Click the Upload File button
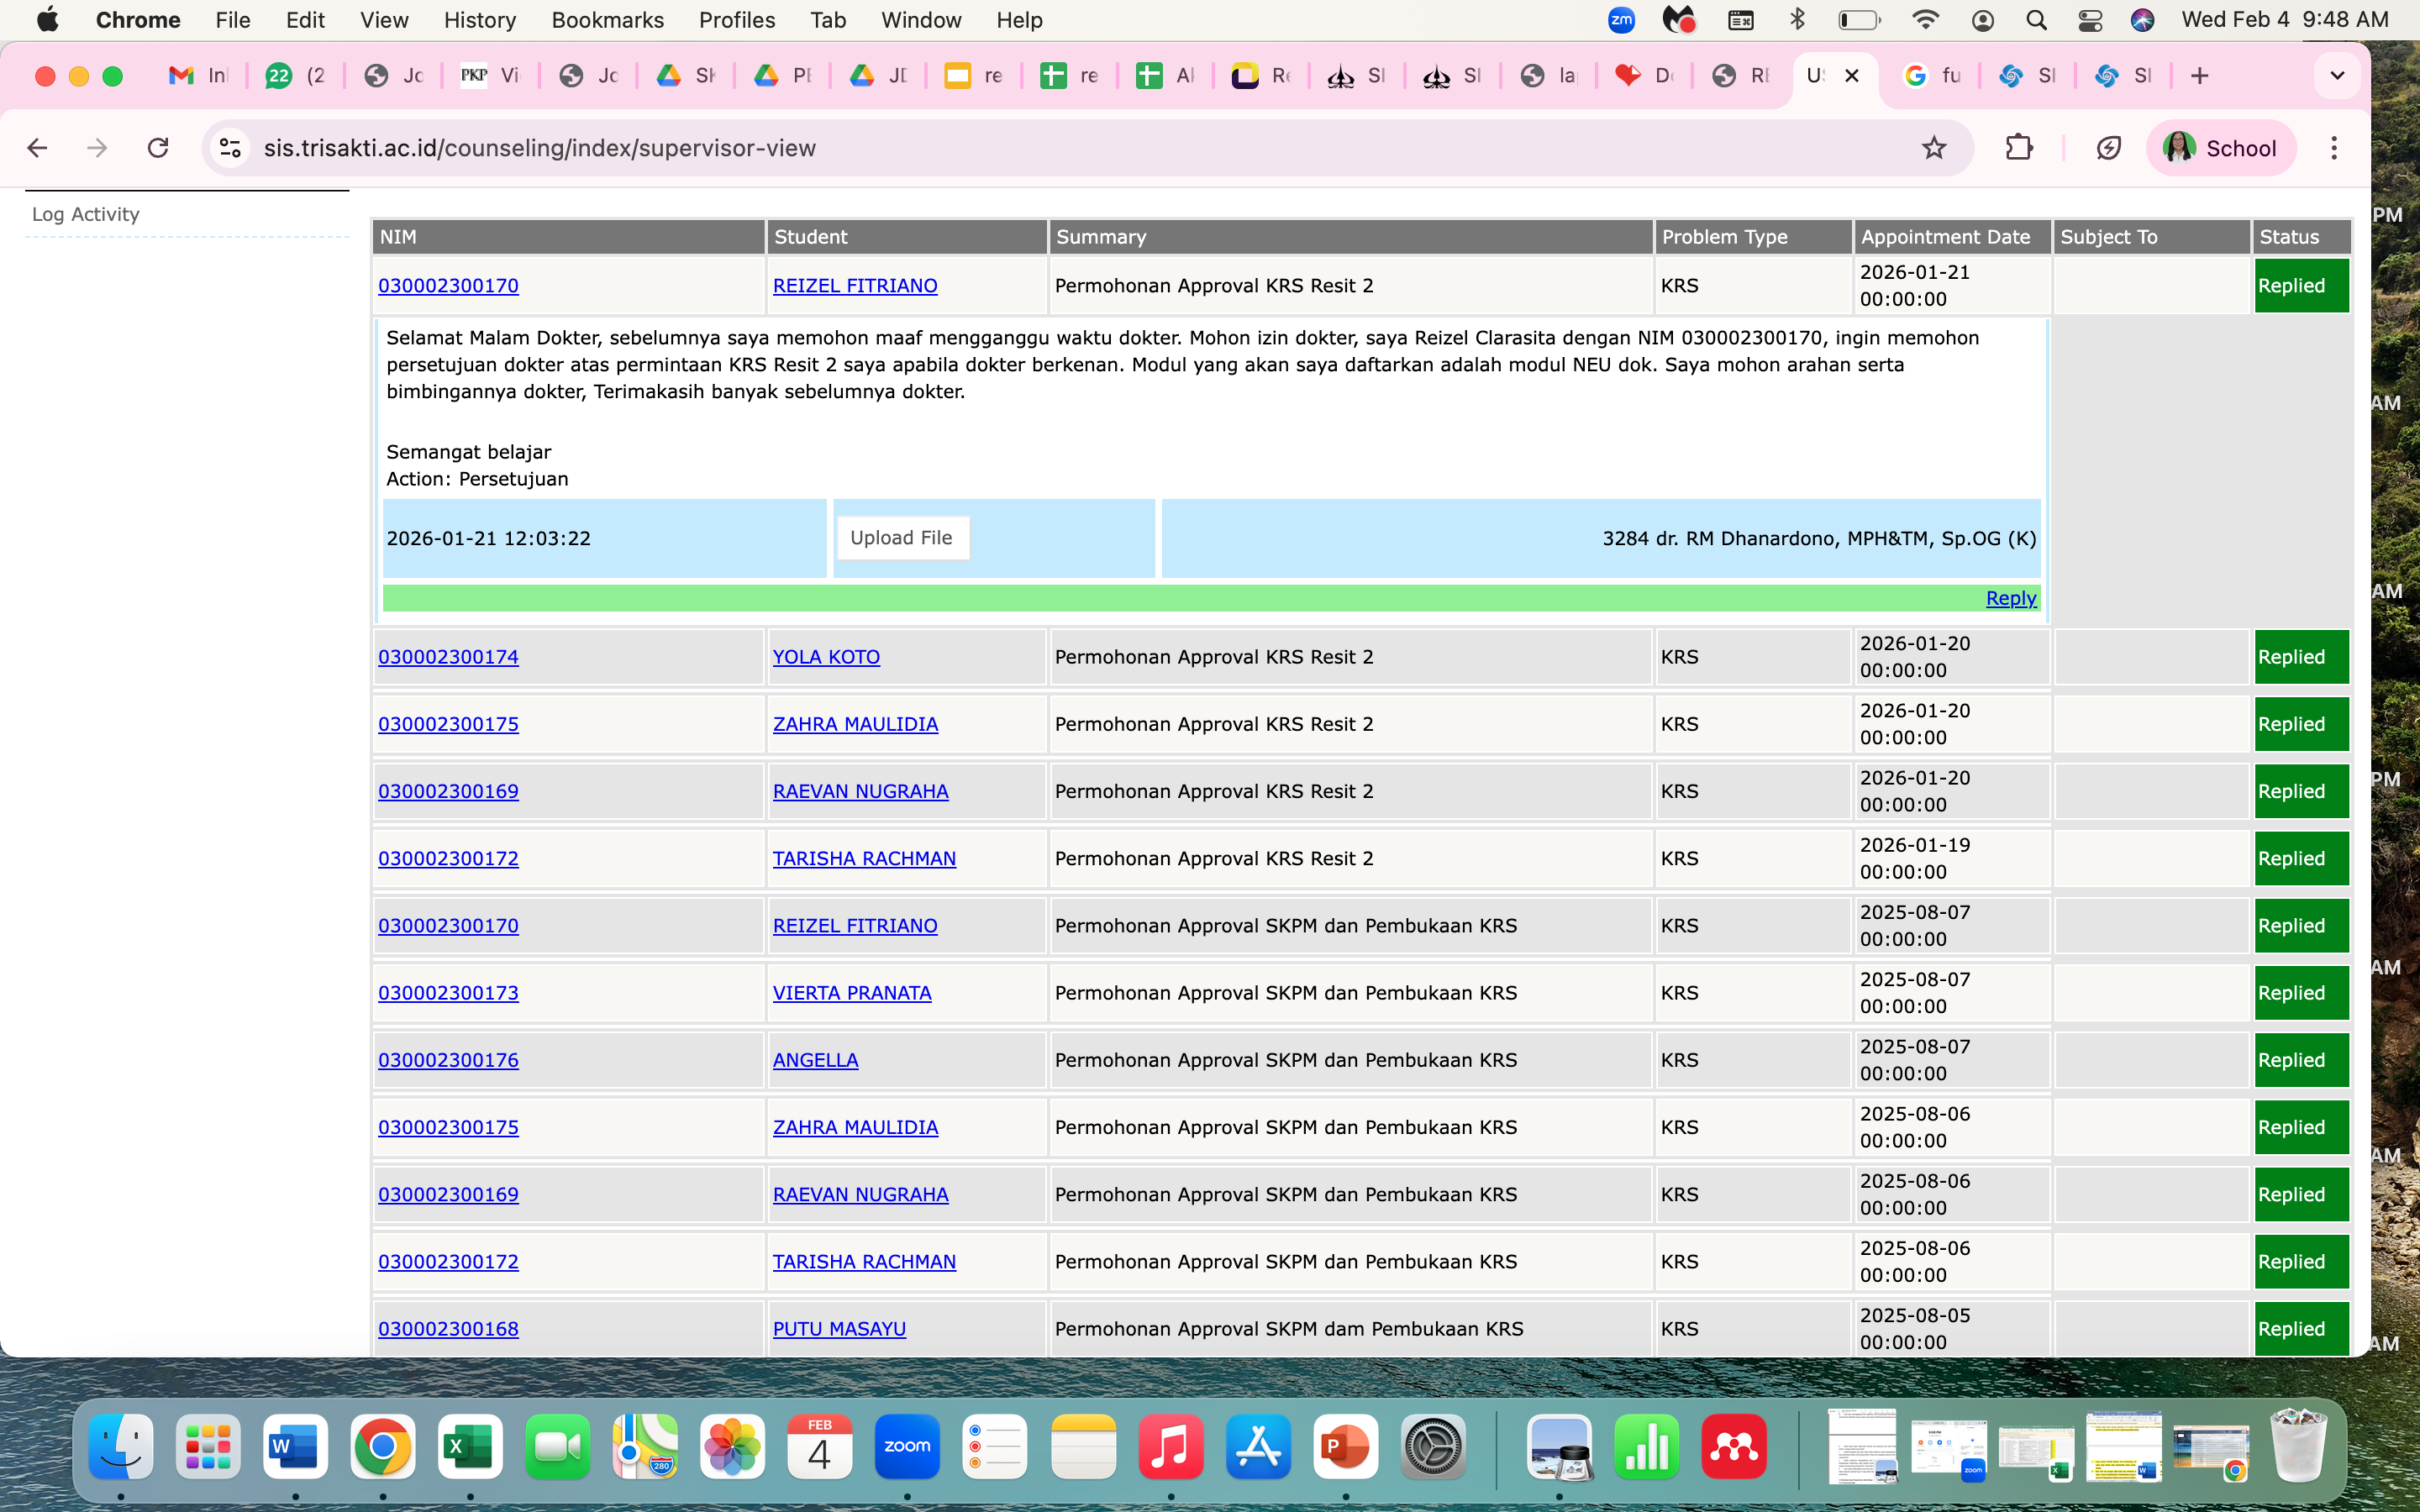Screen dimensions: 2420x1512 [x=901, y=538]
